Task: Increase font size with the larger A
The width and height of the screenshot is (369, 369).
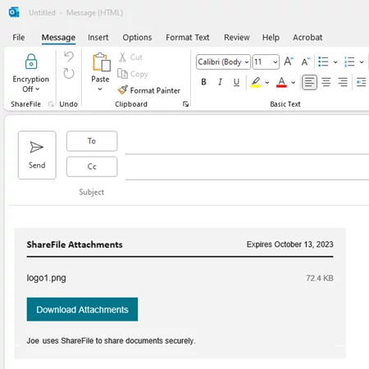Action: click(289, 61)
